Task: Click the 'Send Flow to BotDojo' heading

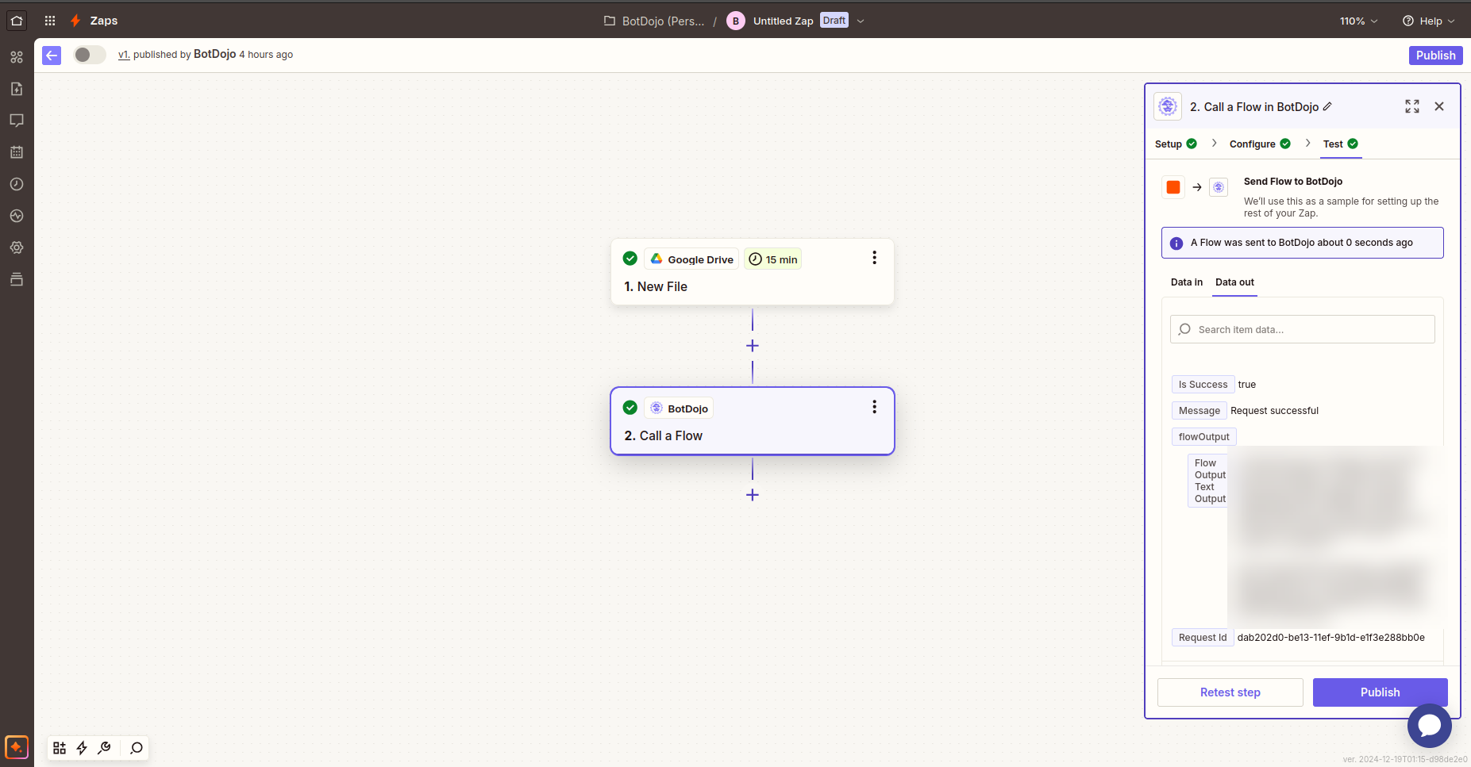Action: click(x=1292, y=182)
